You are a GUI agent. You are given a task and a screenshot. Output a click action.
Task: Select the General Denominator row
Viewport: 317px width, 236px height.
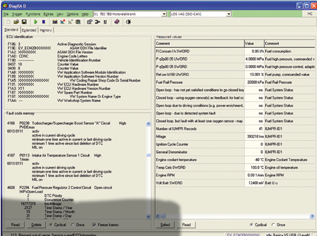tap(235, 152)
